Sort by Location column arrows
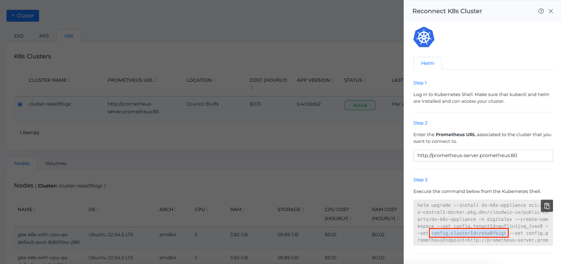Viewport: 561px width, 264px height. click(x=214, y=80)
